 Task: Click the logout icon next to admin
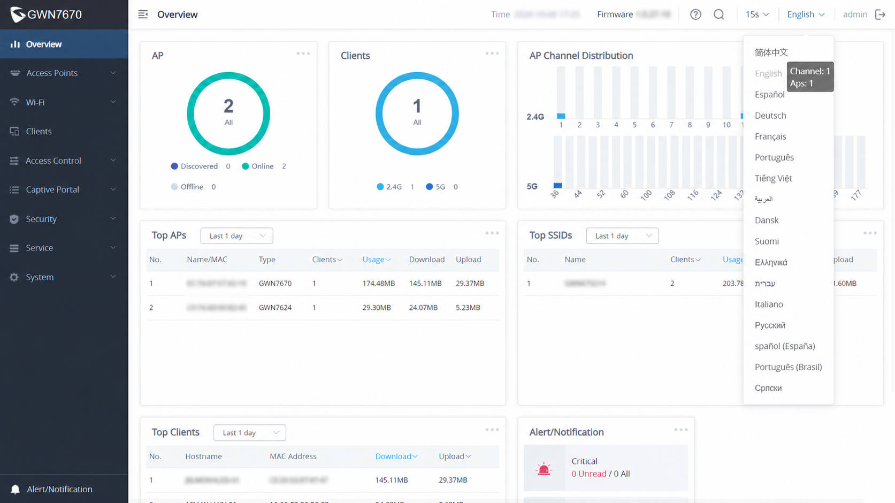click(881, 14)
